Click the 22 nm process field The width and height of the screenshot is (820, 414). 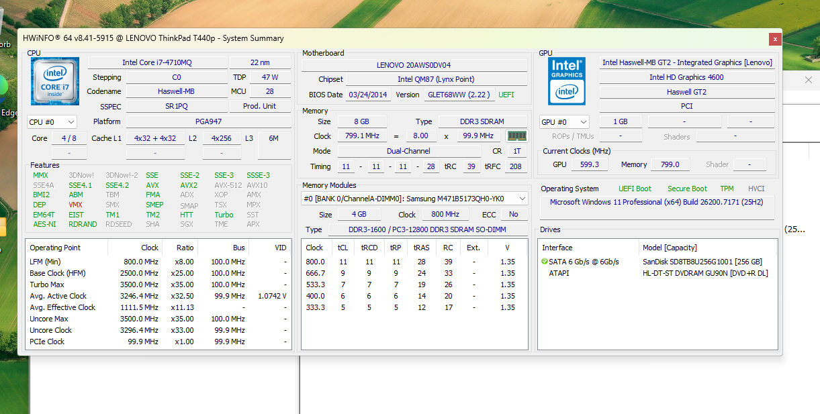[x=260, y=62]
